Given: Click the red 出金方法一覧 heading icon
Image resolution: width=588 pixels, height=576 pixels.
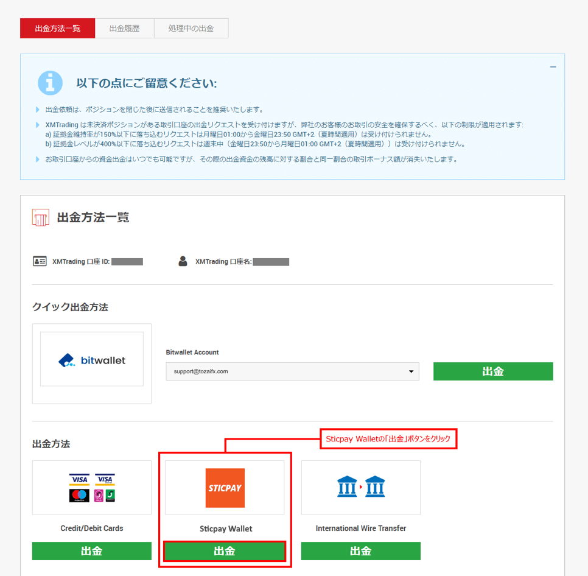Looking at the screenshot, I should (41, 217).
